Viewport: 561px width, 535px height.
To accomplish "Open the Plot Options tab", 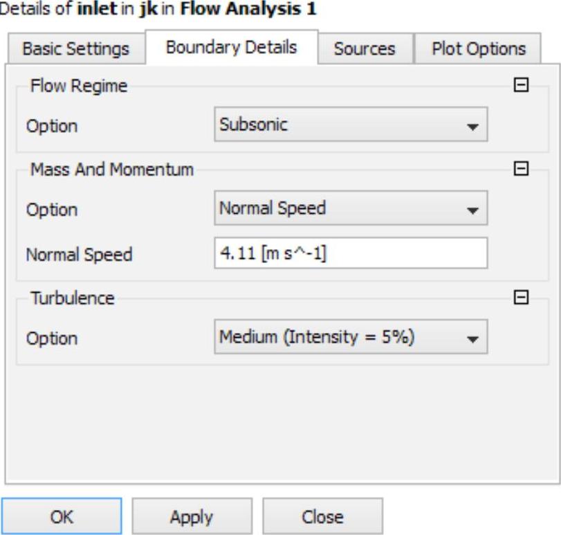I will click(x=478, y=49).
